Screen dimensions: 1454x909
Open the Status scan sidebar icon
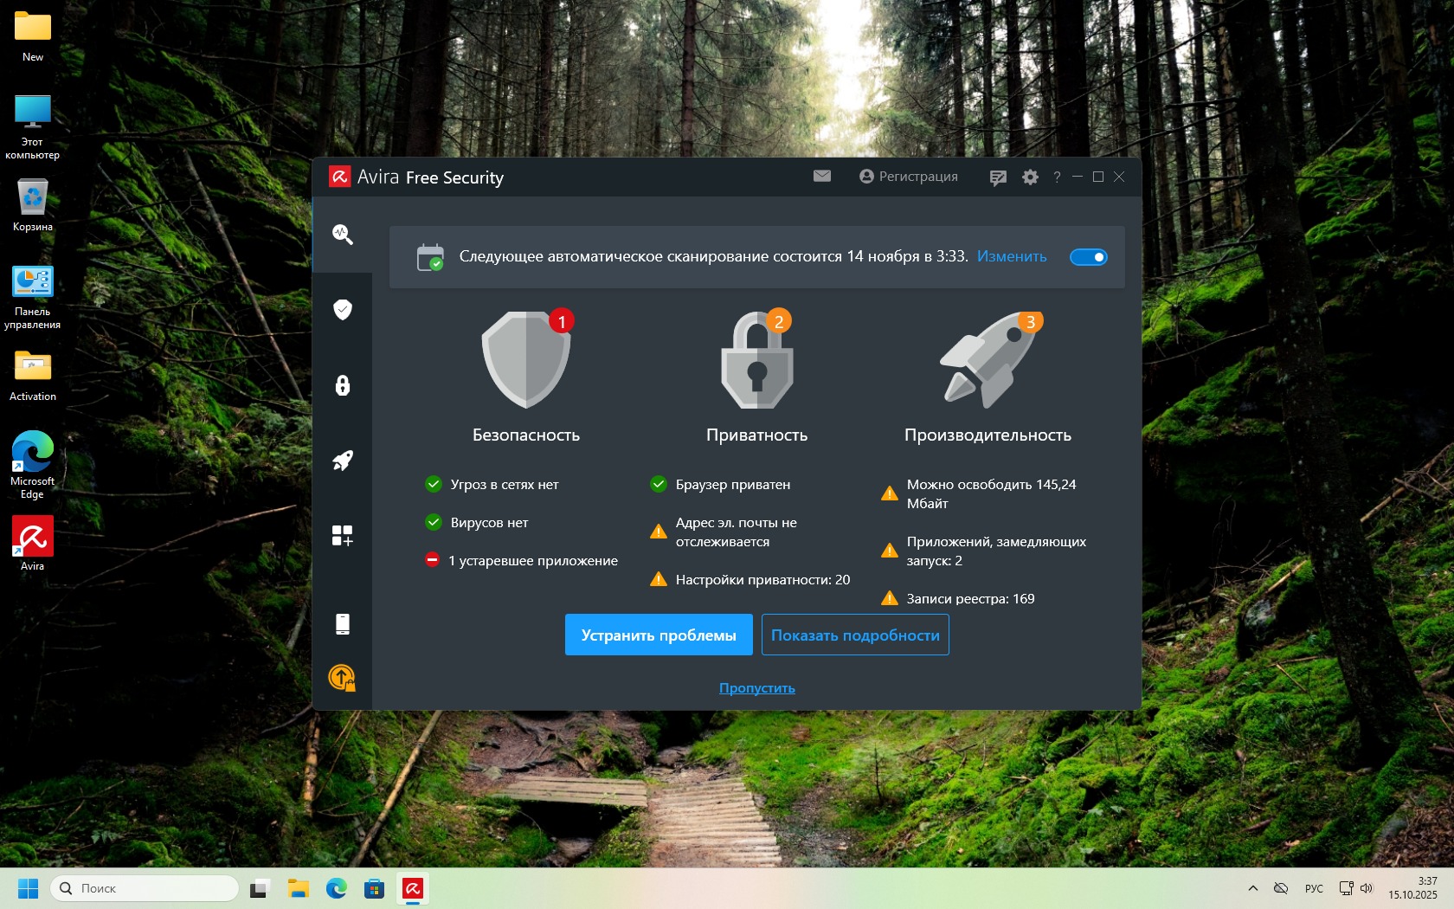(343, 235)
